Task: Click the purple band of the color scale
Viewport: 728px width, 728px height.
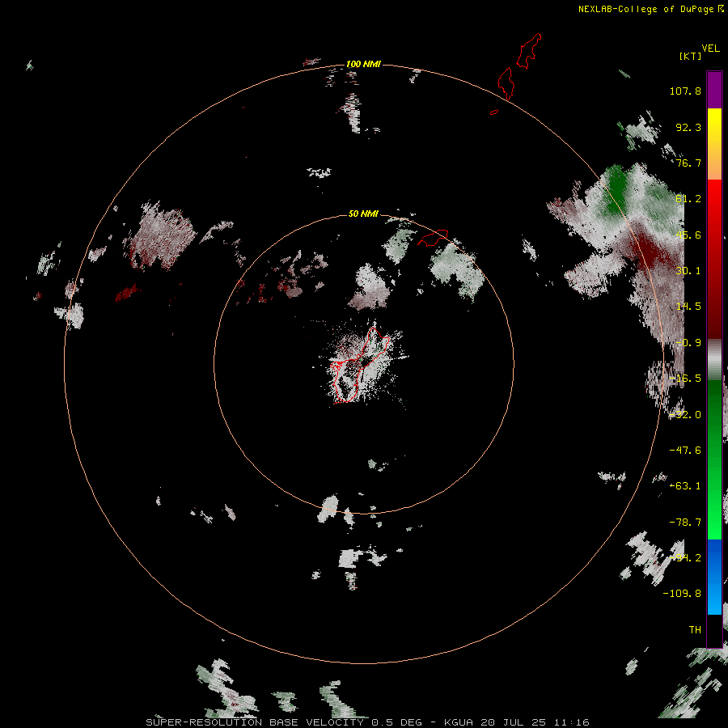Action: point(714,90)
